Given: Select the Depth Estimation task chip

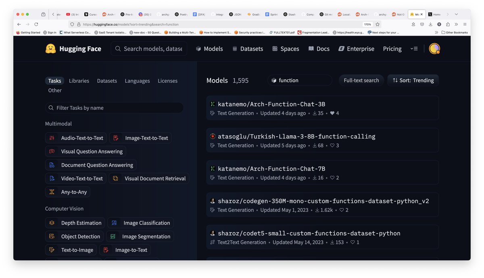Looking at the screenshot, I should tap(75, 223).
